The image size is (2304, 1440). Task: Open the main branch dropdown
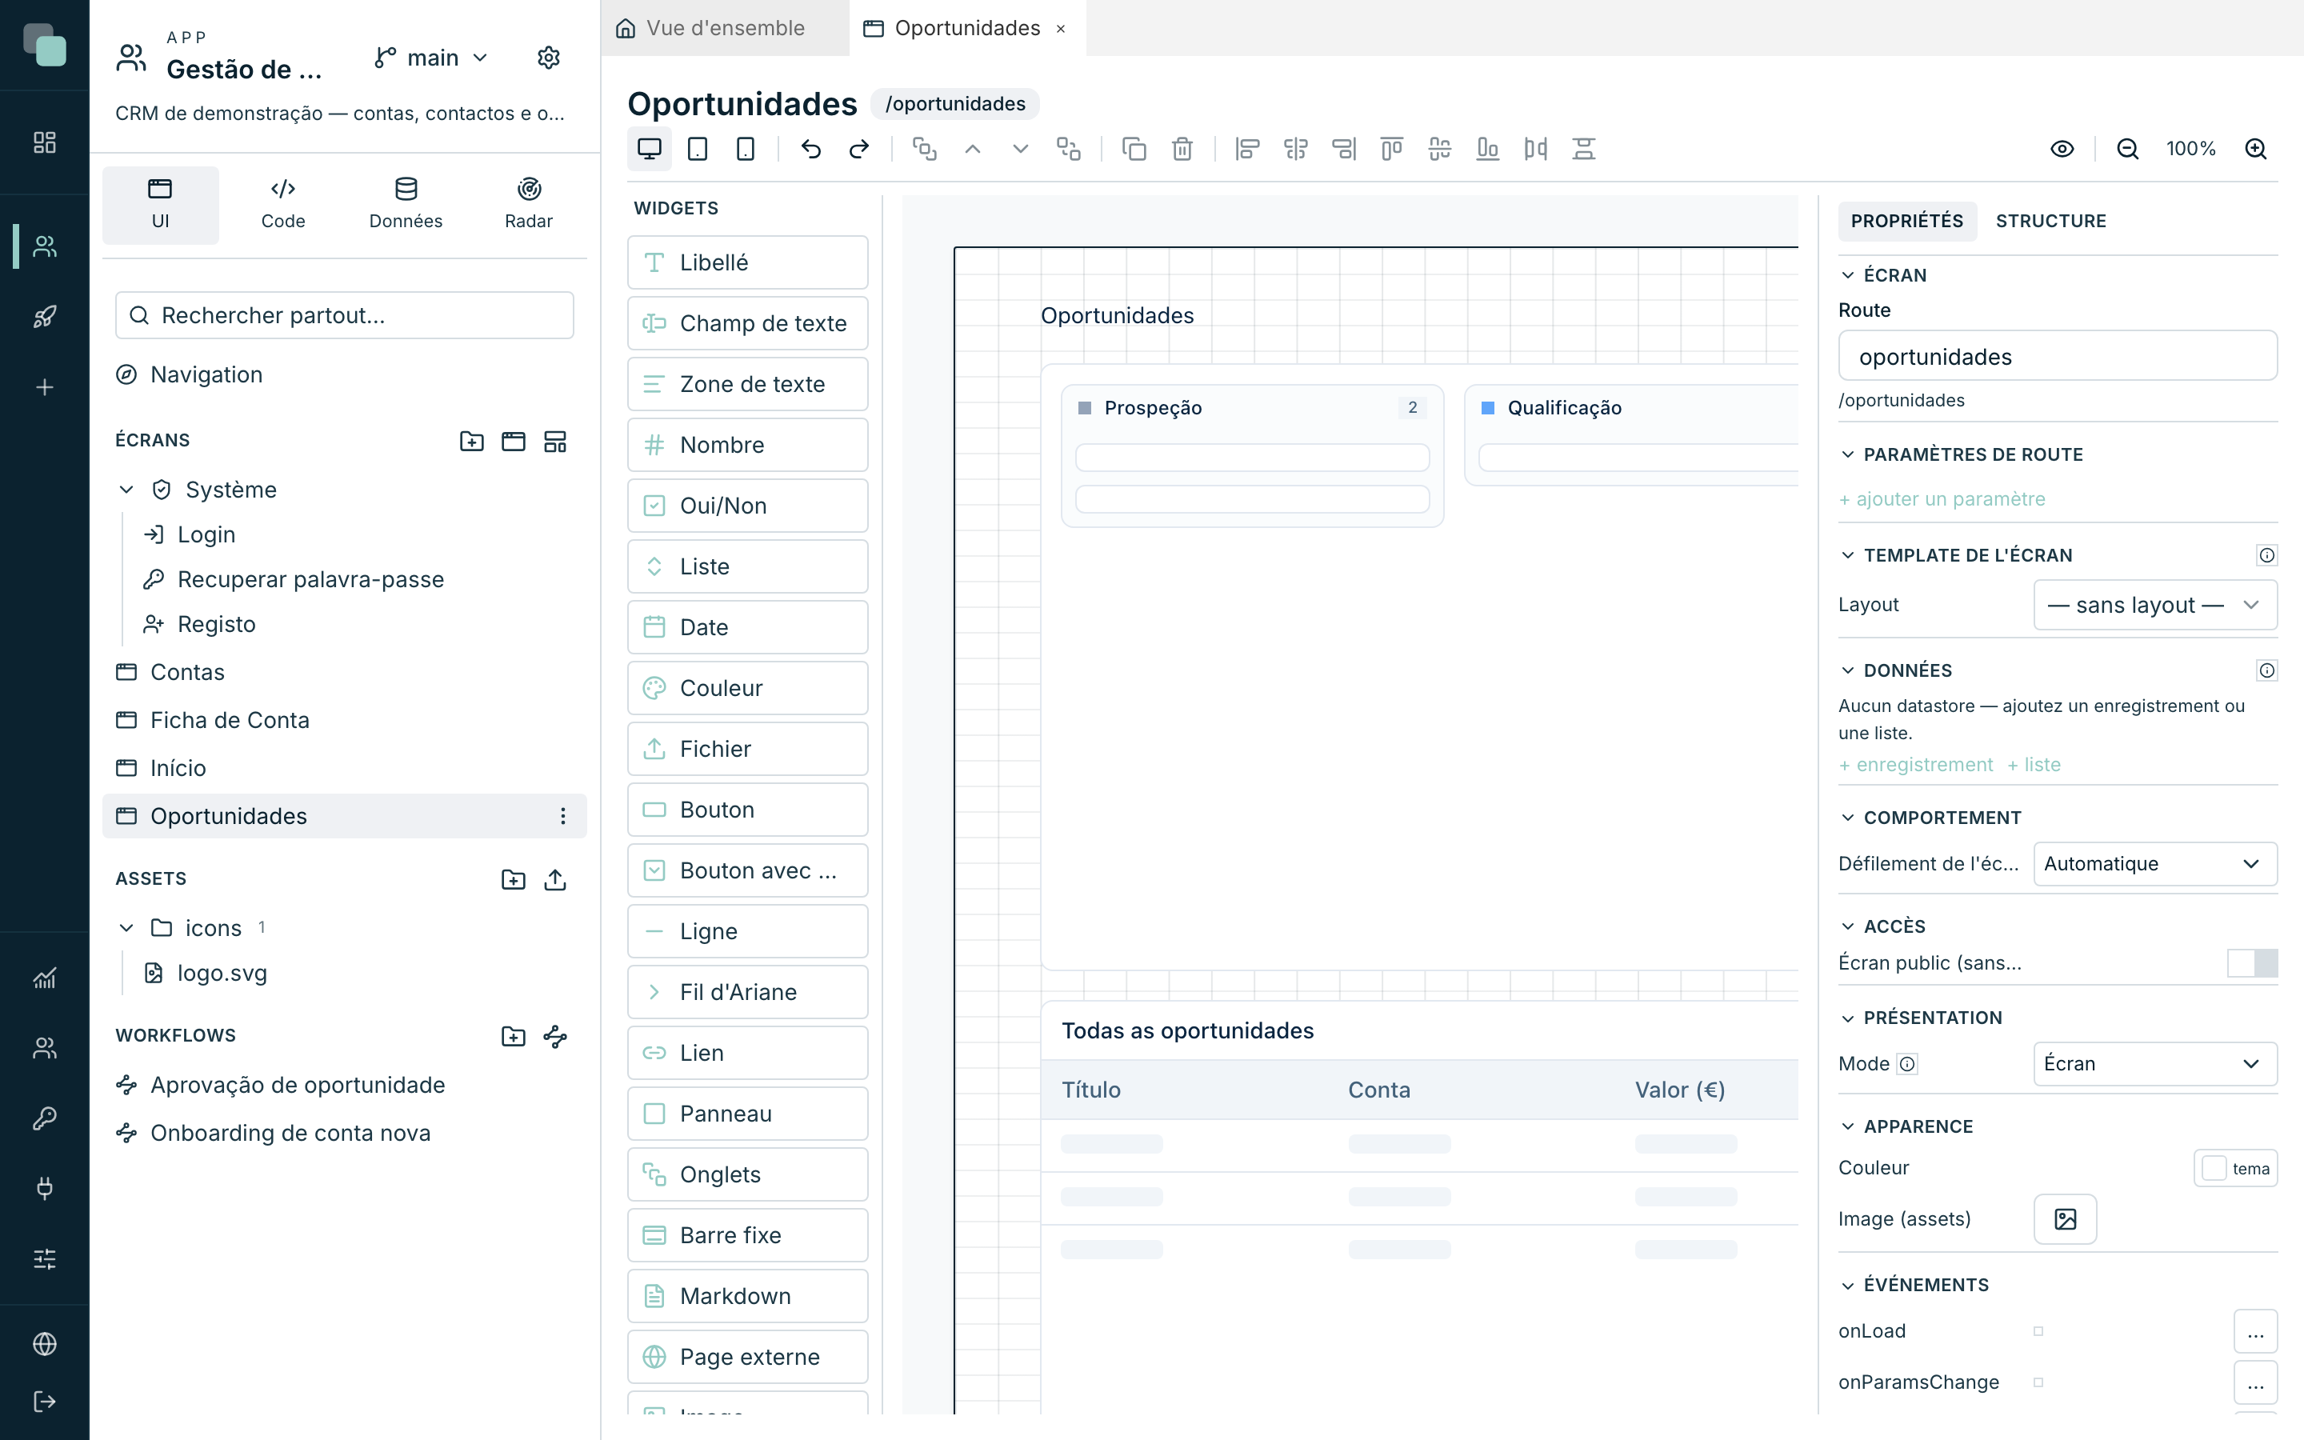tap(431, 58)
